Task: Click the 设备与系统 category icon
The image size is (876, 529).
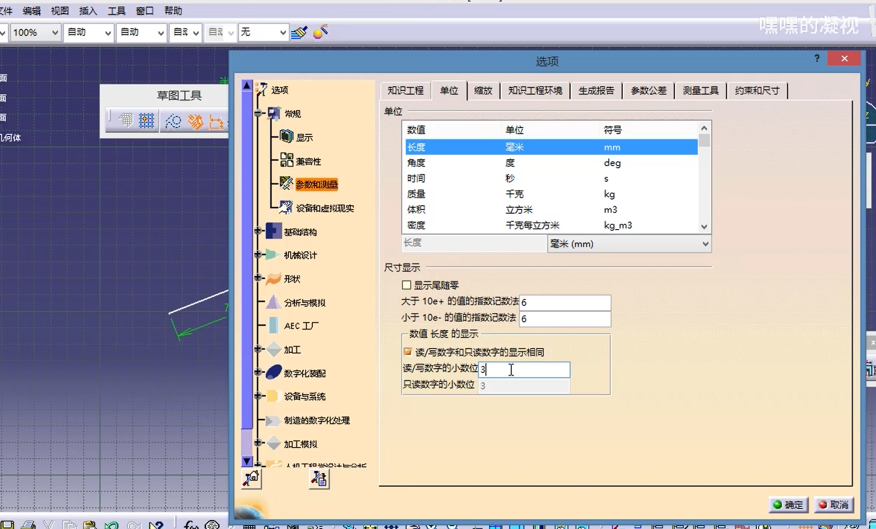Action: (273, 396)
